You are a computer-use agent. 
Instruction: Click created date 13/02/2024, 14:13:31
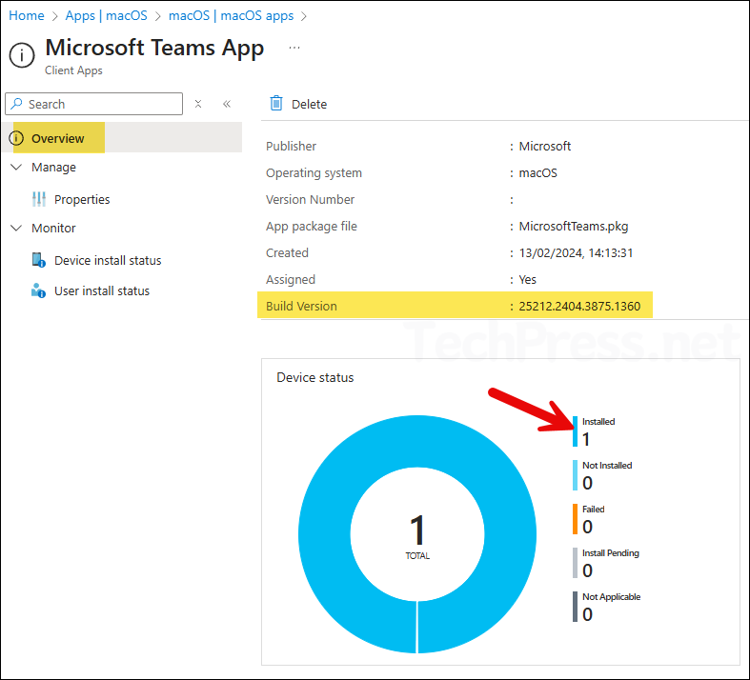[576, 252]
